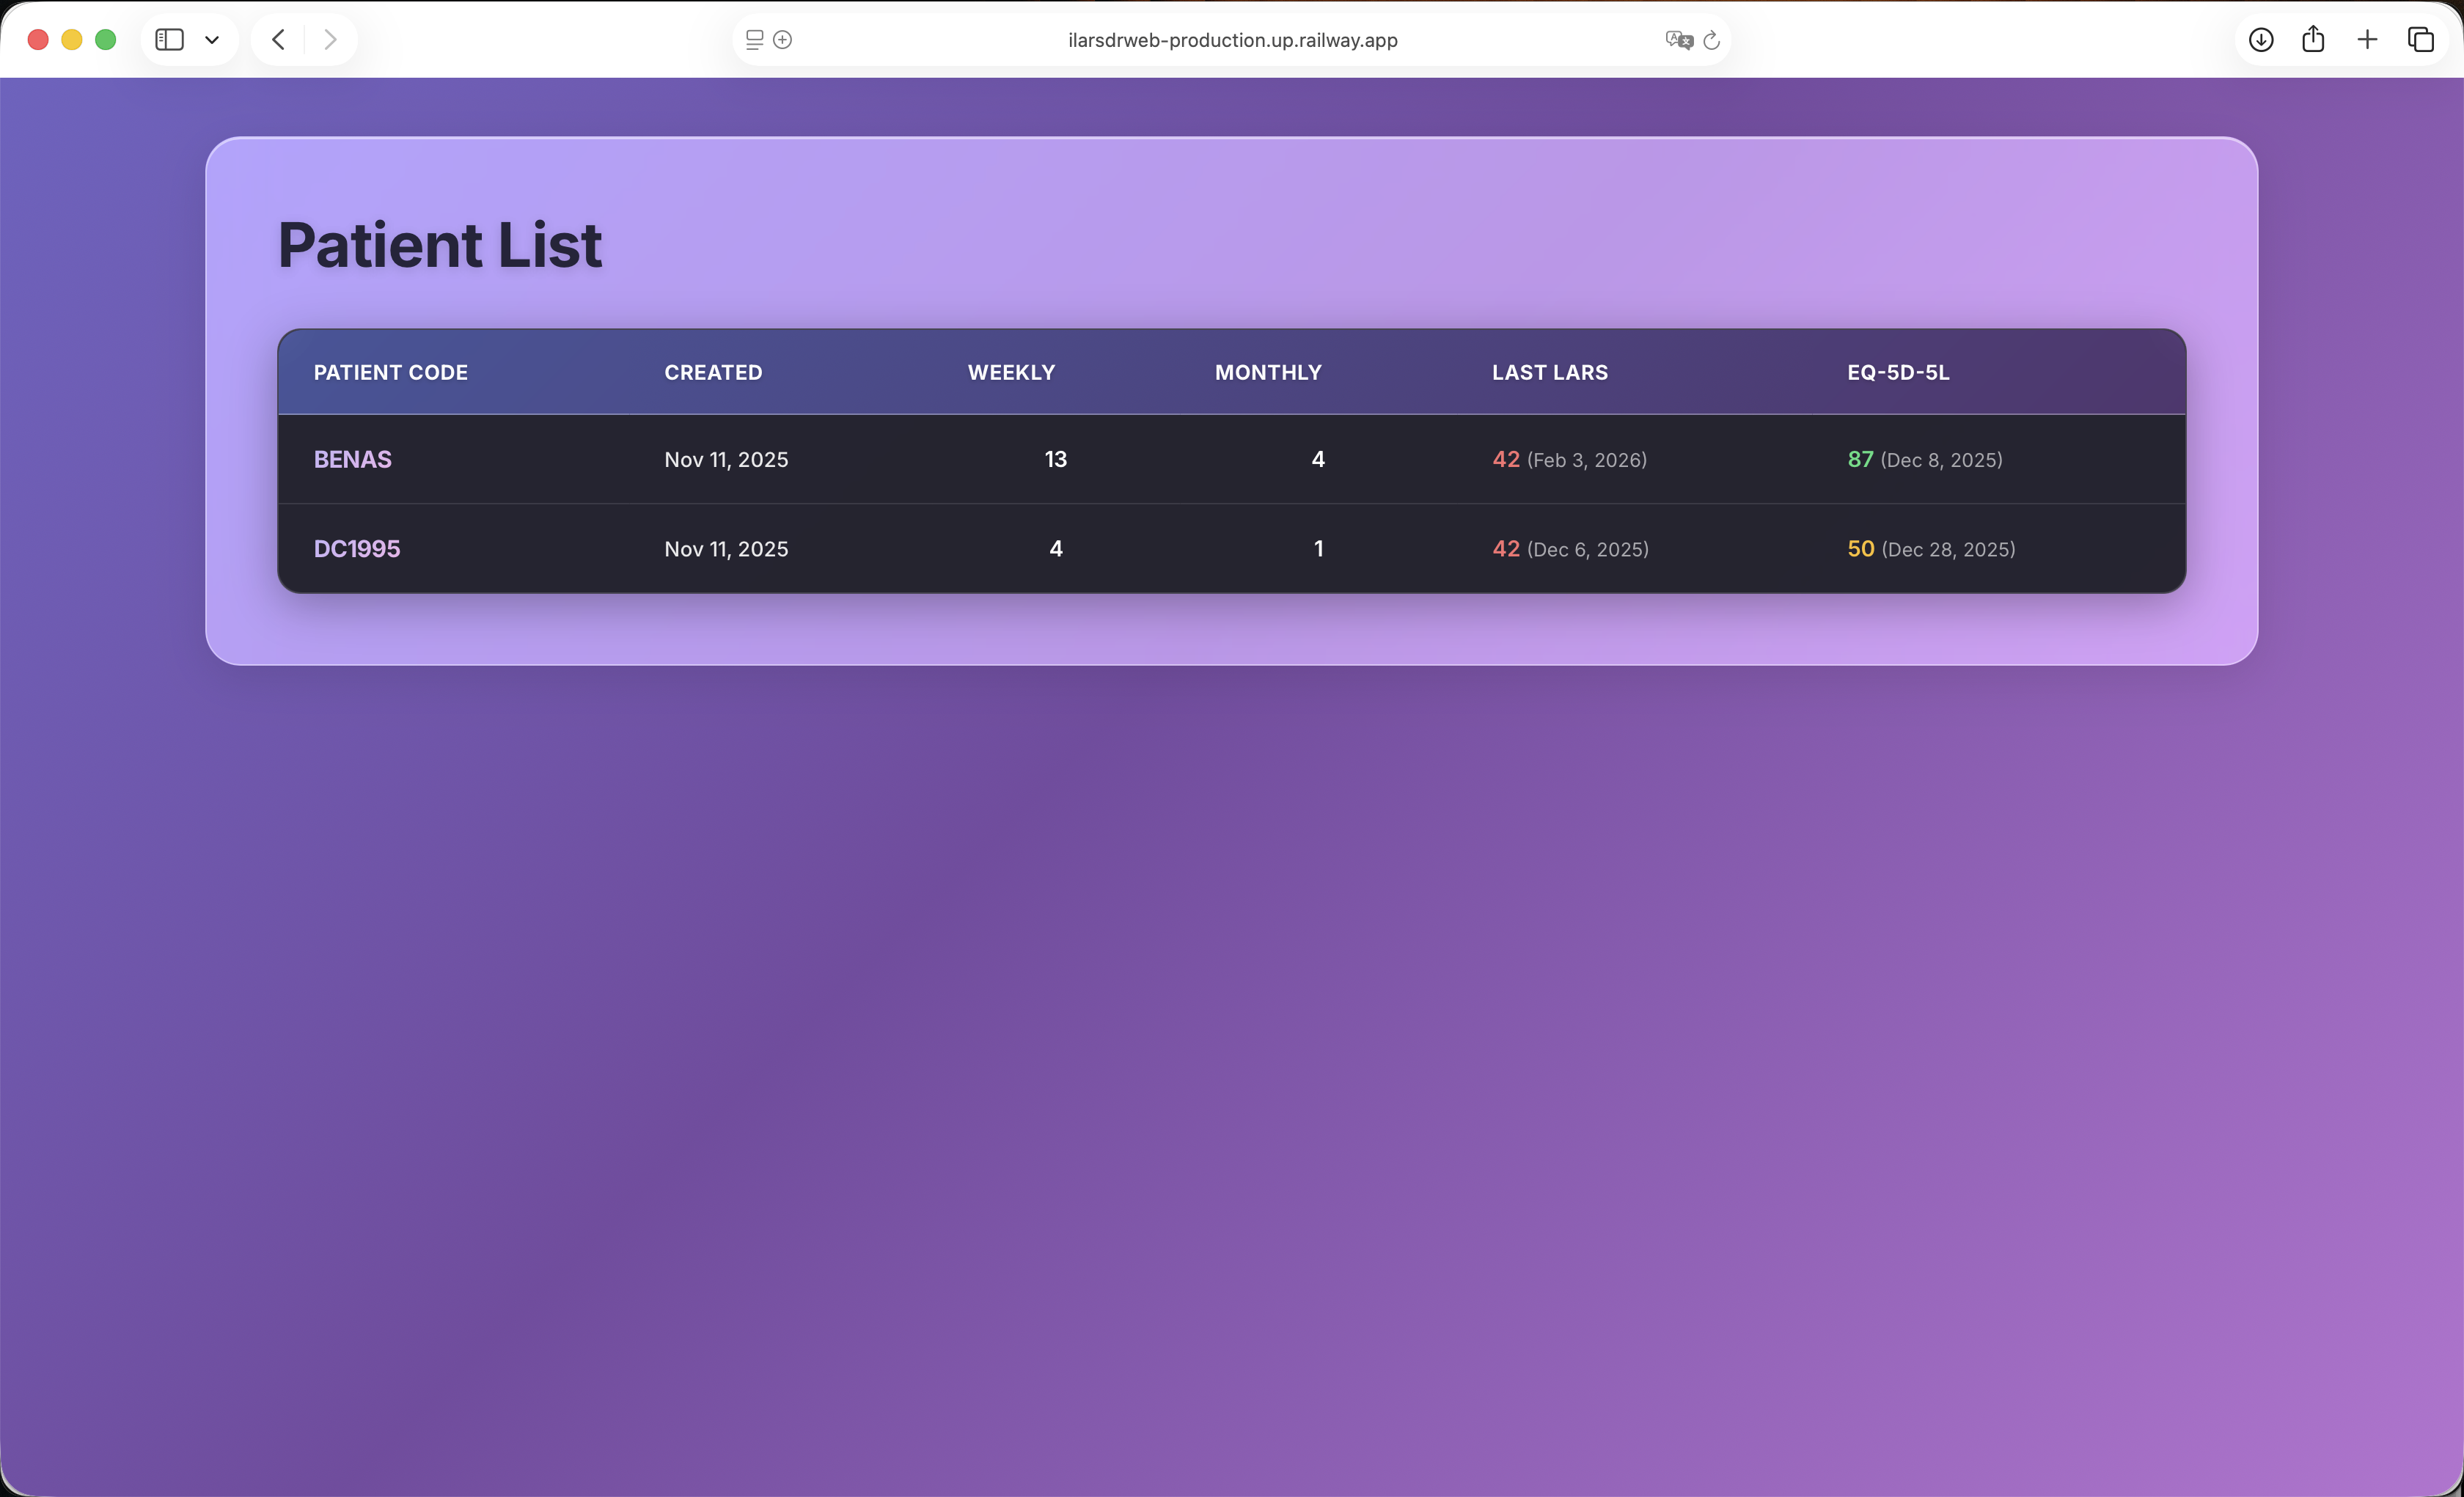Click the LAST LARS column header
2464x1497 pixels.
tap(1549, 372)
